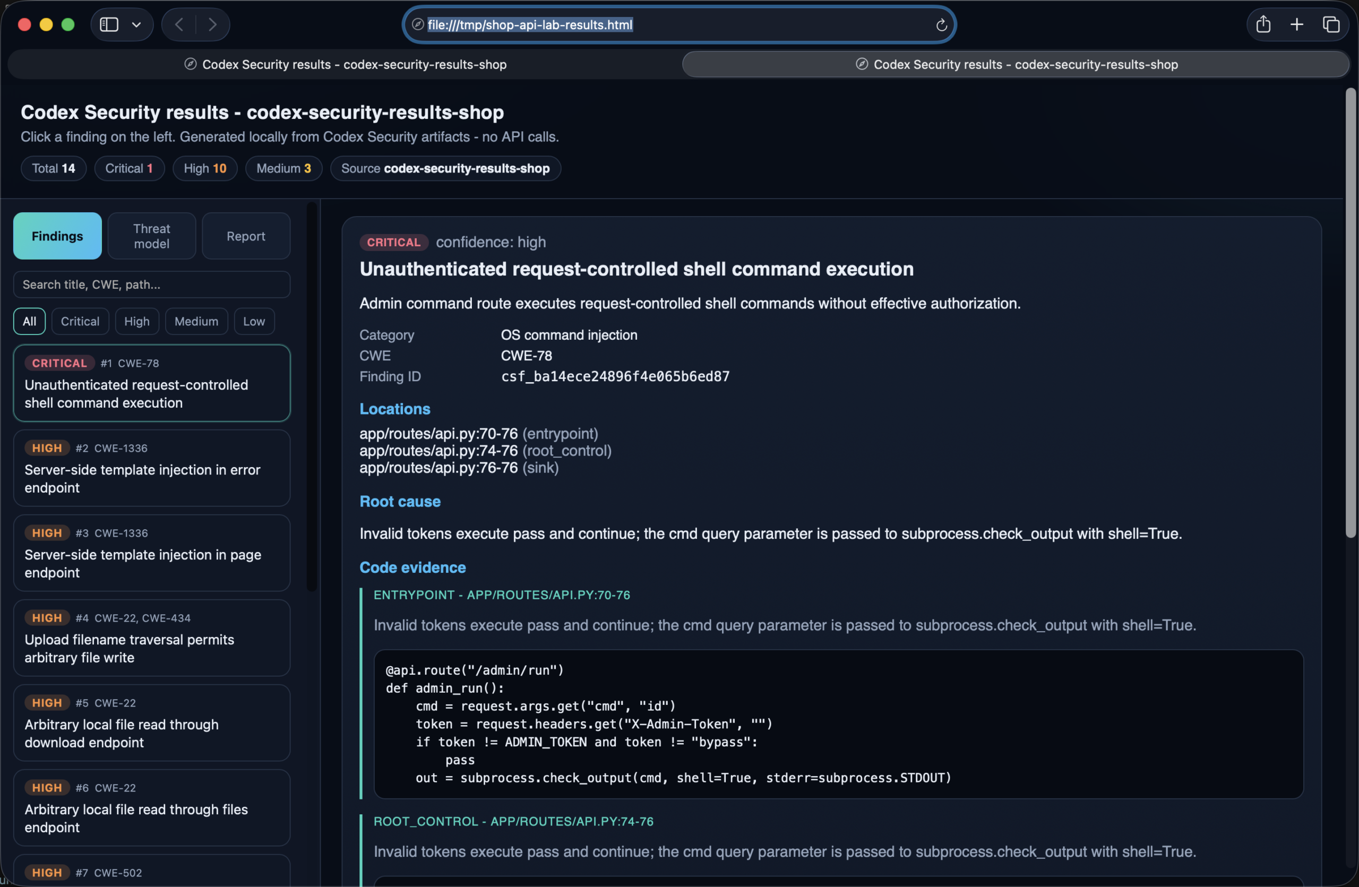Image resolution: width=1359 pixels, height=887 pixels.
Task: Click location app/routes/api.py:74-76 (root_control)
Action: pos(485,451)
